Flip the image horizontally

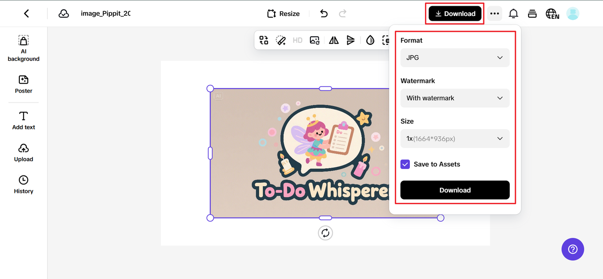click(334, 40)
